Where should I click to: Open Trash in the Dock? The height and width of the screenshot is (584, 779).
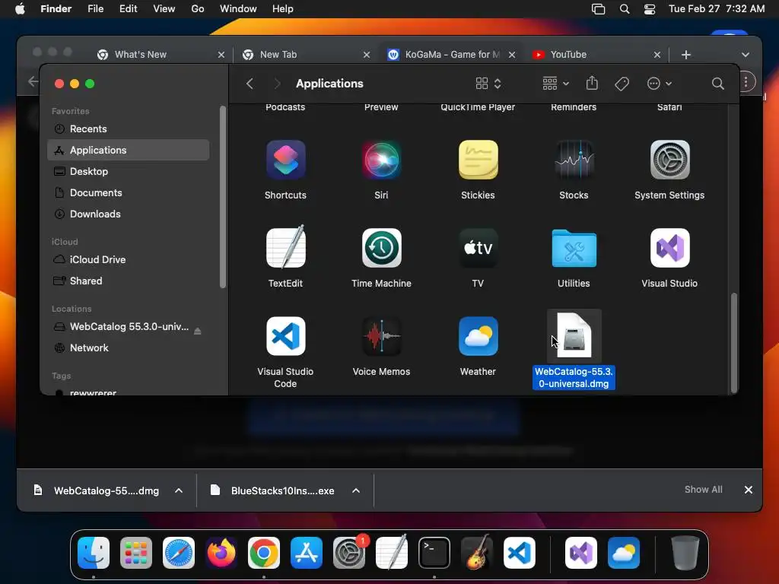click(x=685, y=552)
